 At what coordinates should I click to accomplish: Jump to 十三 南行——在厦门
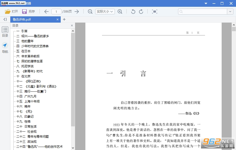(x=31, y=91)
